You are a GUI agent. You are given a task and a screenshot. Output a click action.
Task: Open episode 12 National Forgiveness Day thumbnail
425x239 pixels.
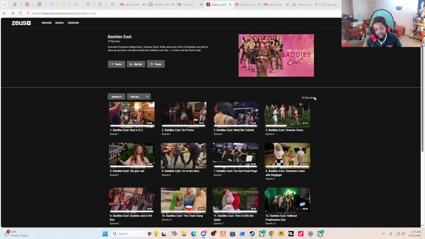(x=287, y=200)
